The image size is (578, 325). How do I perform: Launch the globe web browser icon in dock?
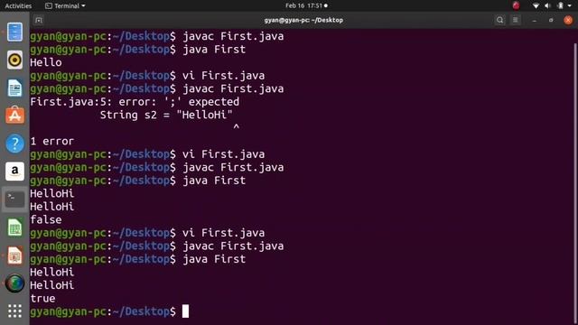click(14, 283)
